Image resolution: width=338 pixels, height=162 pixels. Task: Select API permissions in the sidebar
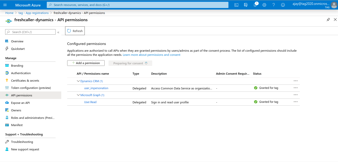tap(30, 95)
